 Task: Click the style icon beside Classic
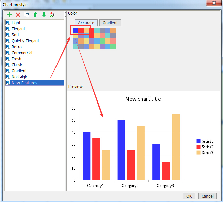click(8, 65)
